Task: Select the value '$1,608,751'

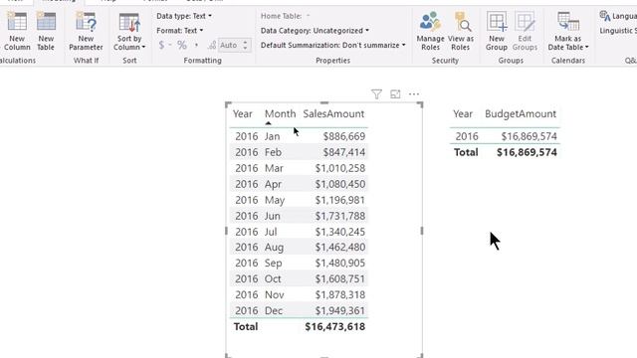Action: click(x=340, y=278)
